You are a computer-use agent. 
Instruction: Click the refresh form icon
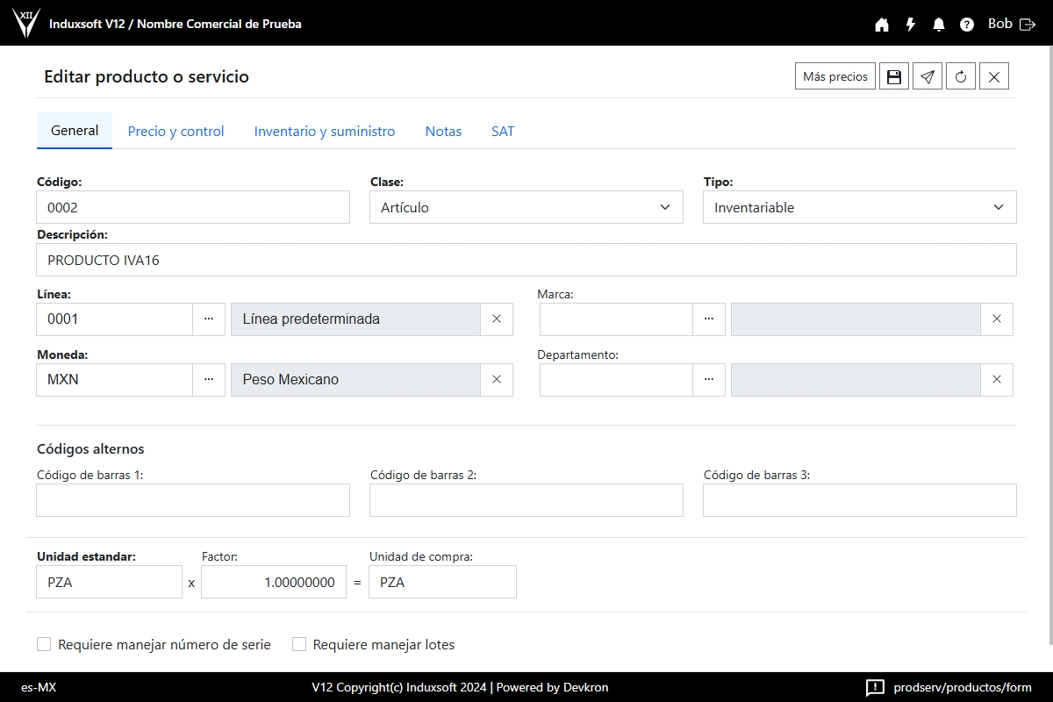961,76
